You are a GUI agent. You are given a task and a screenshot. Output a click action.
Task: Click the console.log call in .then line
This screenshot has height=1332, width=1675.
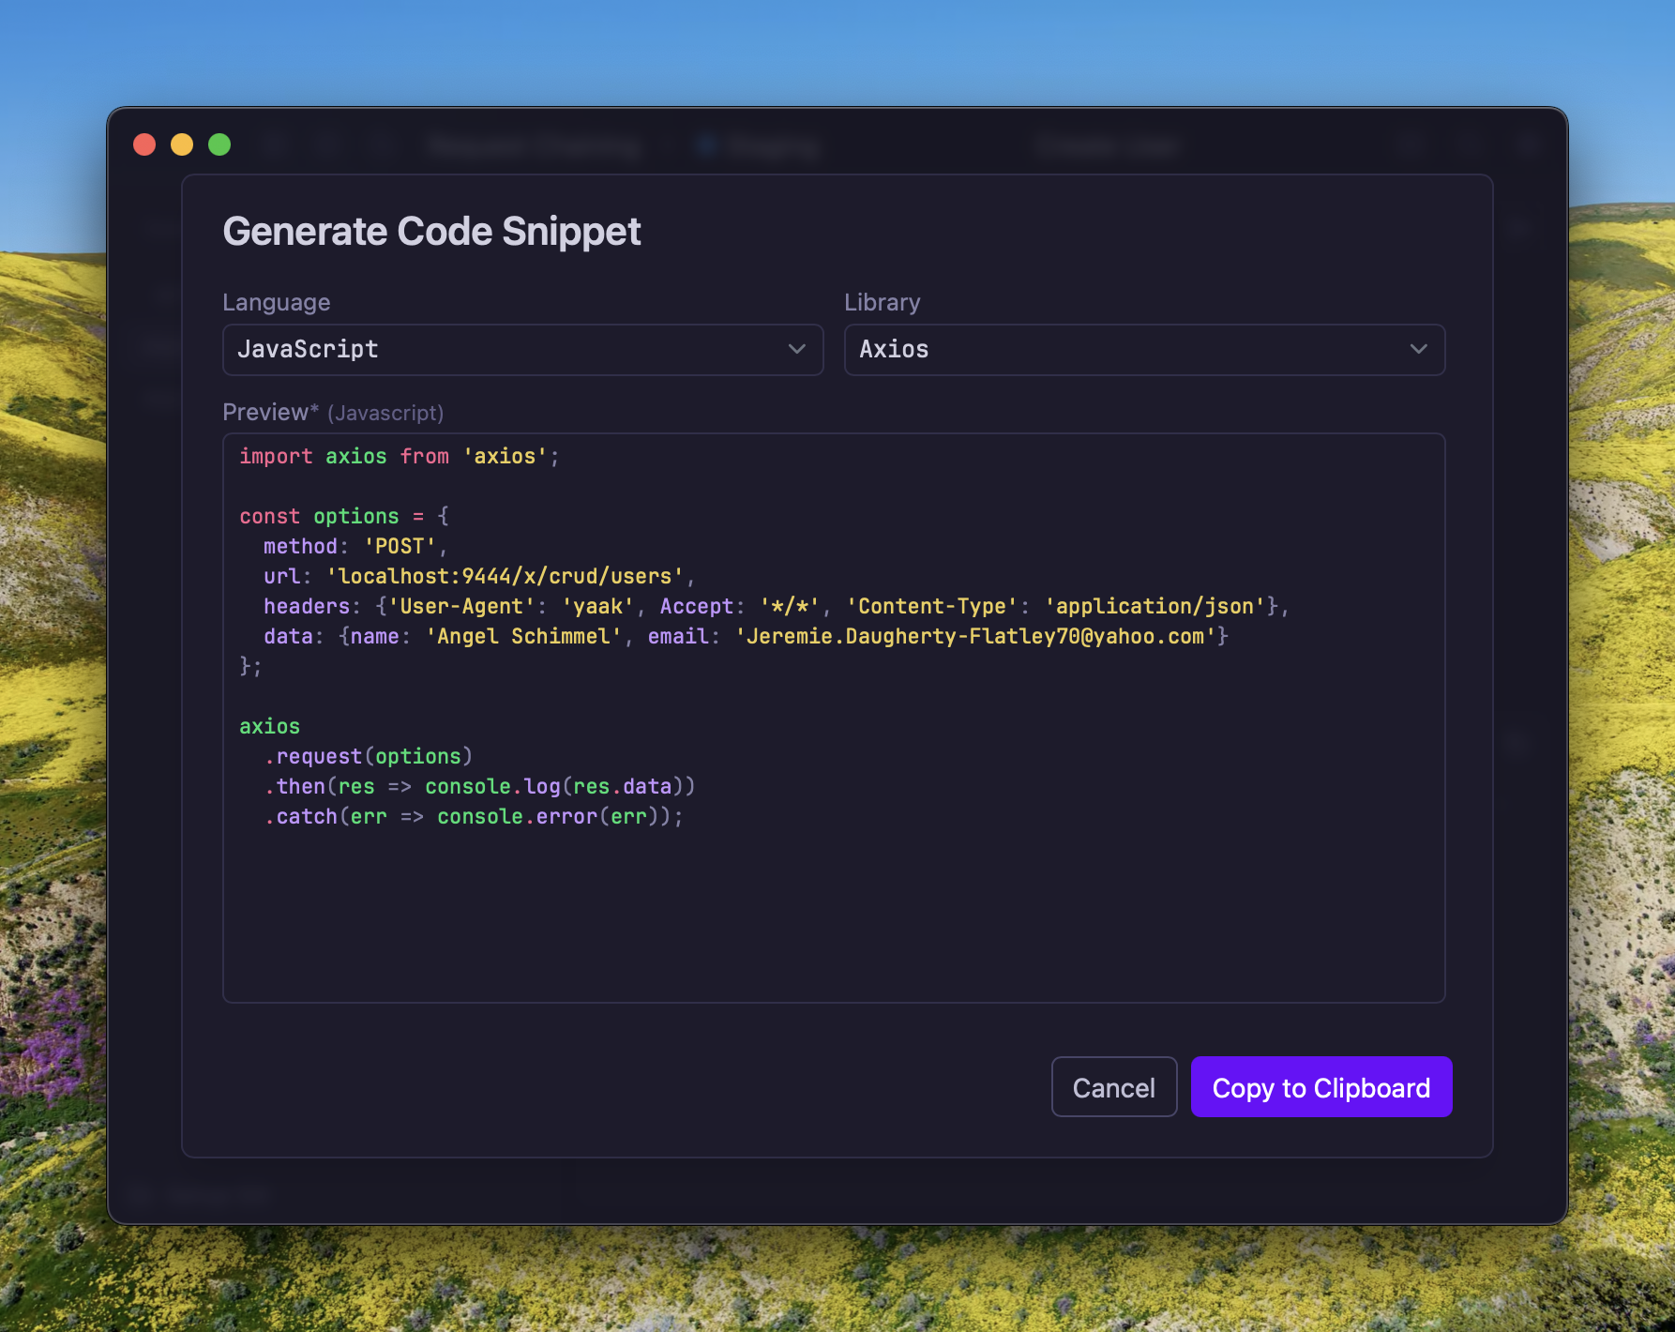pos(492,787)
